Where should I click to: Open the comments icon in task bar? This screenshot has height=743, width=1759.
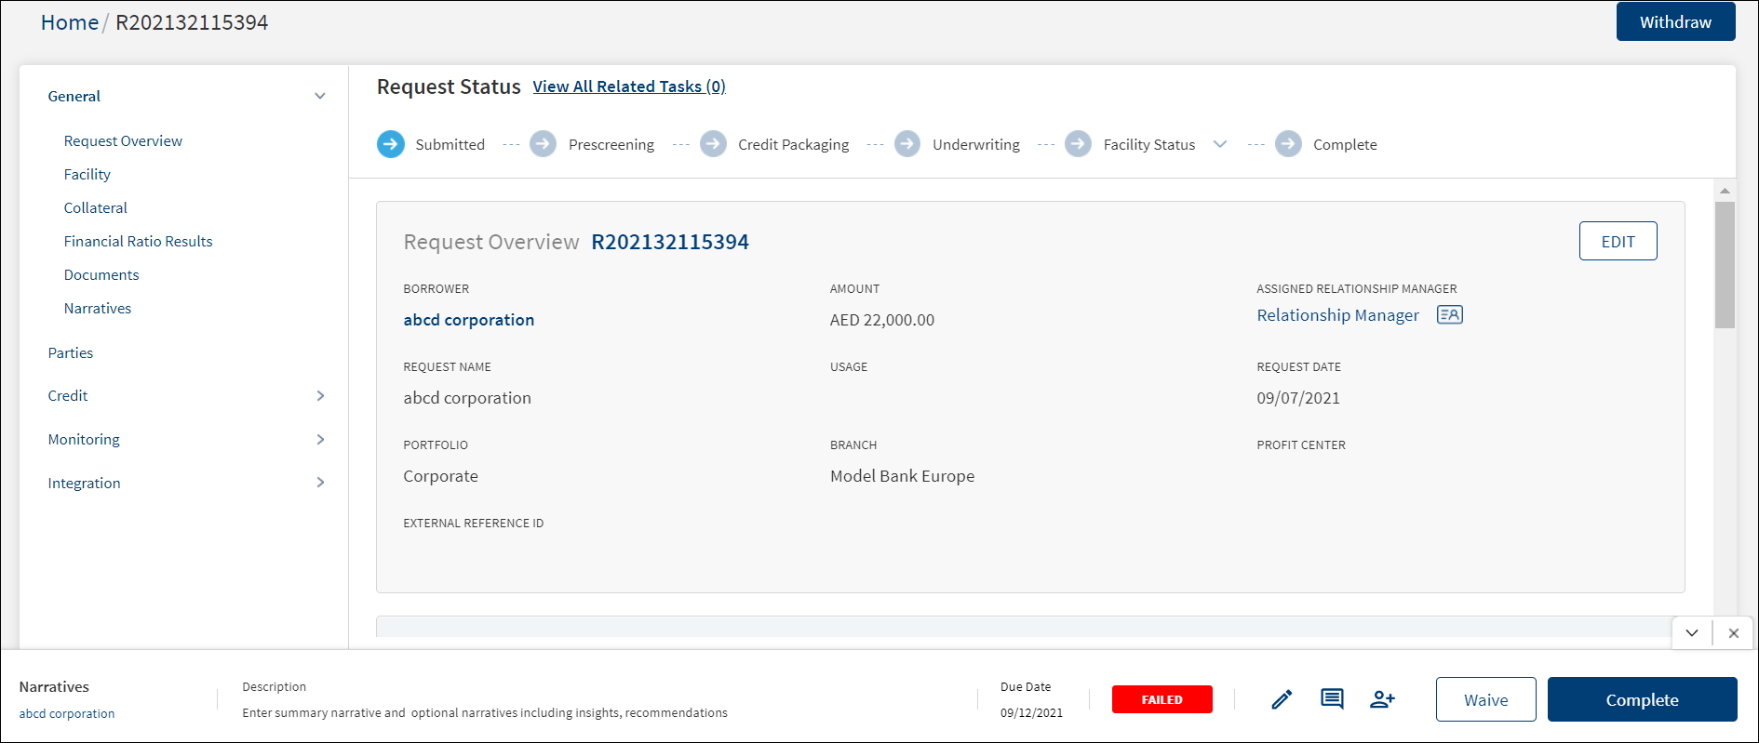[1332, 699]
